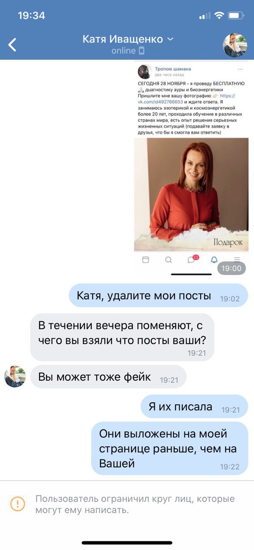This screenshot has width=254, height=550.
Task: Tap the mobile online indicator icon
Action: click(141, 51)
